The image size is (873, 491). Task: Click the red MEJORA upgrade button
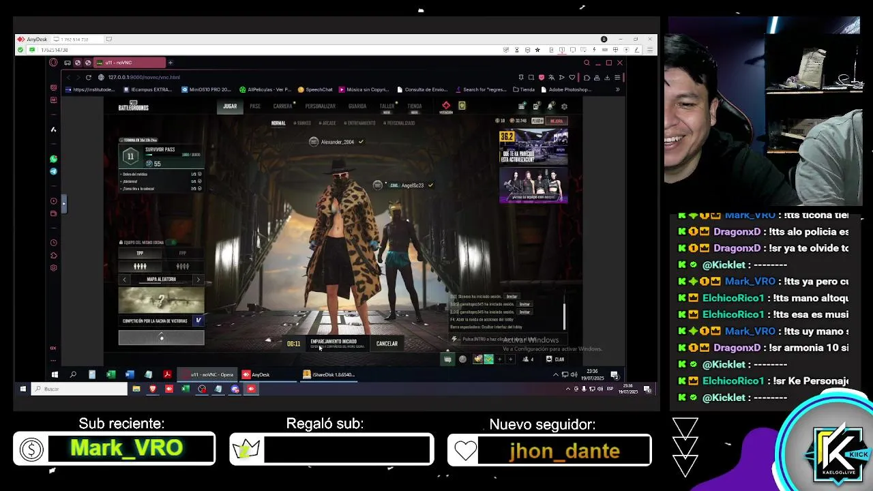tap(557, 121)
